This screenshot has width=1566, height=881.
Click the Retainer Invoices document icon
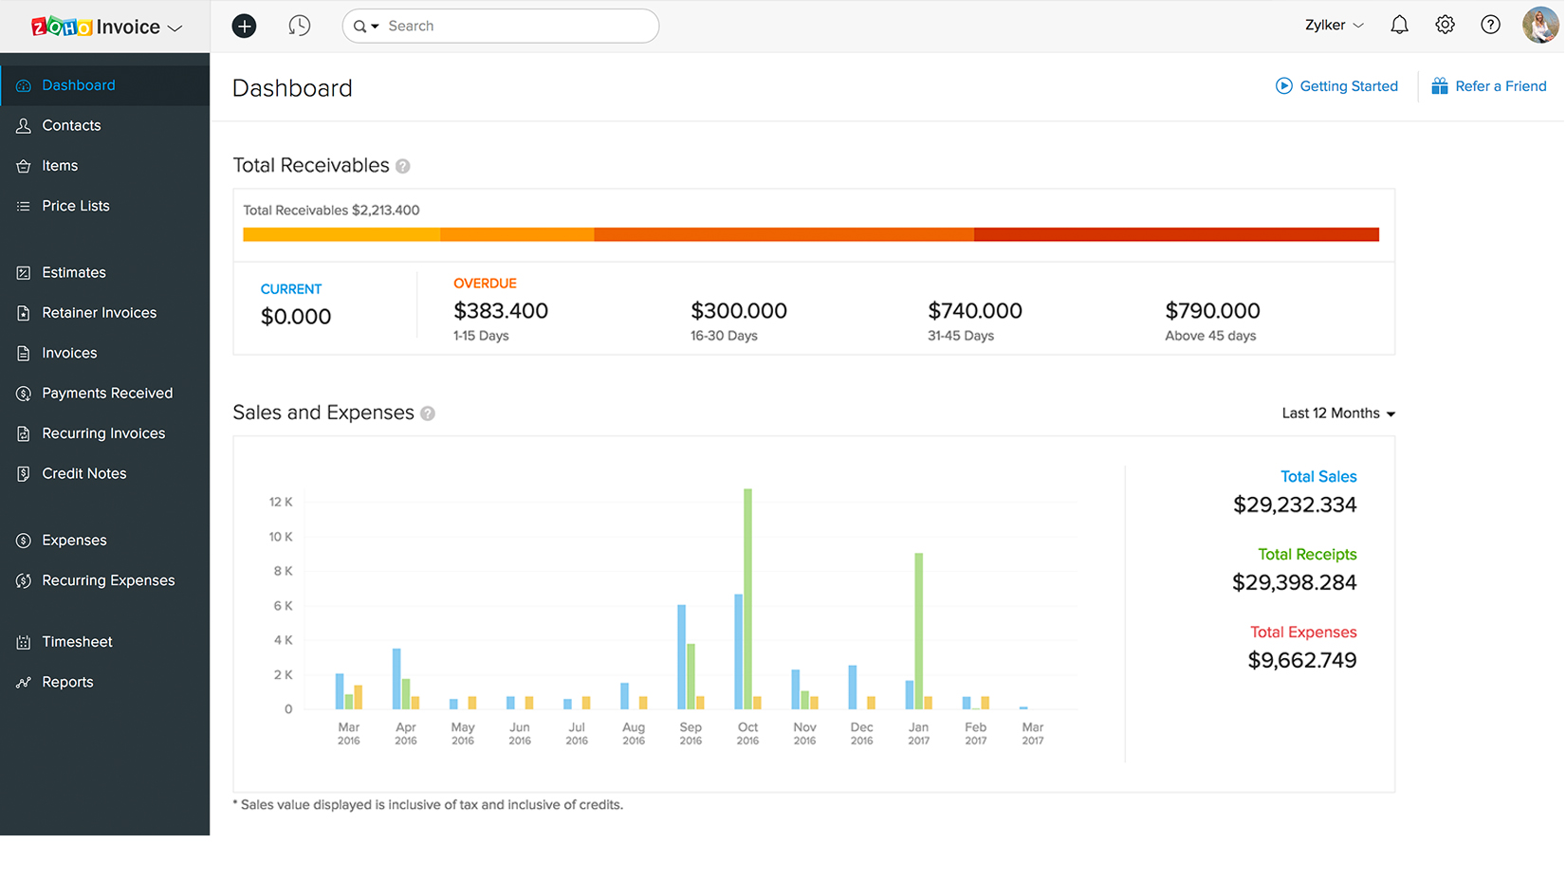24,313
